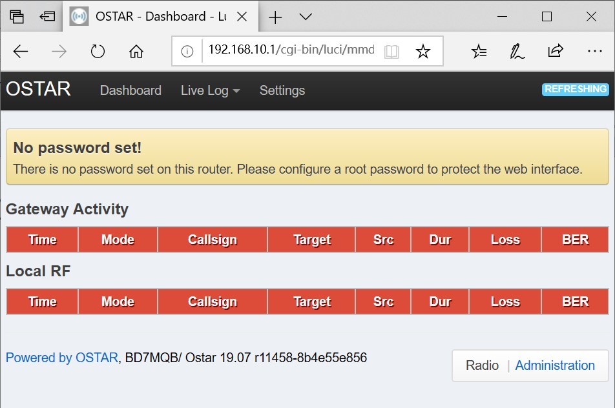Viewport: 615px width, 408px height.
Task: Click the address bar URL field
Action: click(291, 50)
